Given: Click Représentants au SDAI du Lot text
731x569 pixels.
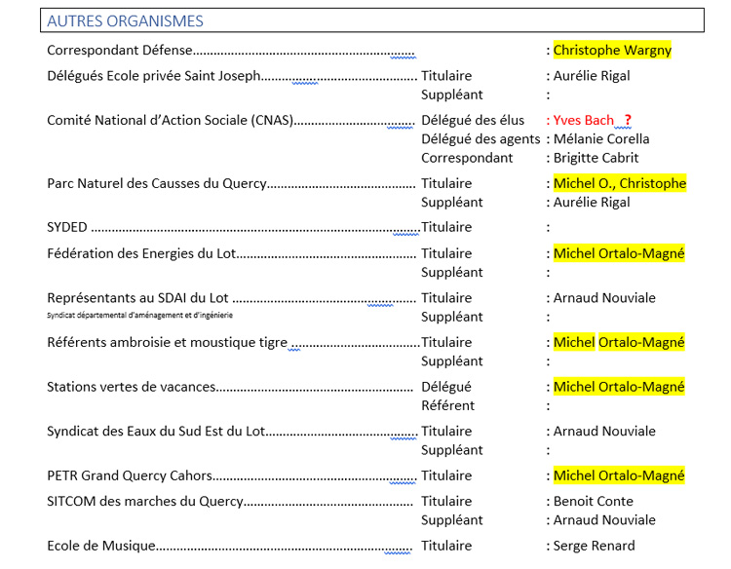Looking at the screenshot, I should (137, 298).
